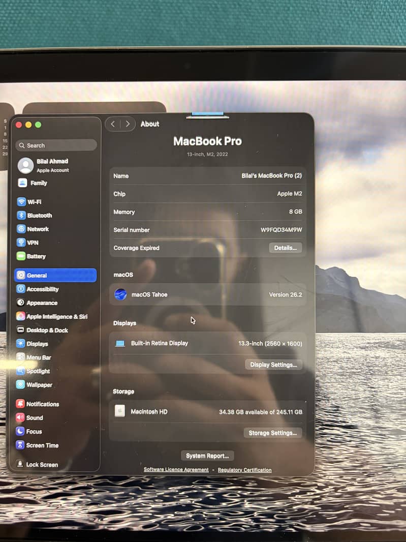Viewport: 406px width, 542px height.
Task: Open the System Report... button
Action: click(207, 456)
